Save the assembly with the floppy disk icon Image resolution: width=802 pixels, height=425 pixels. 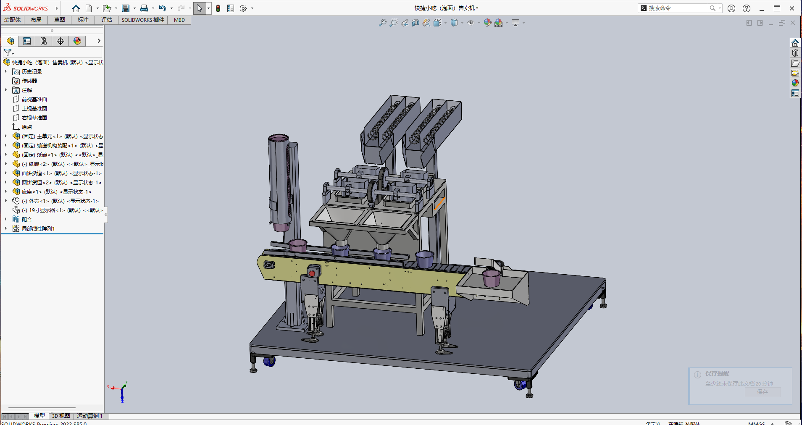(x=126, y=8)
